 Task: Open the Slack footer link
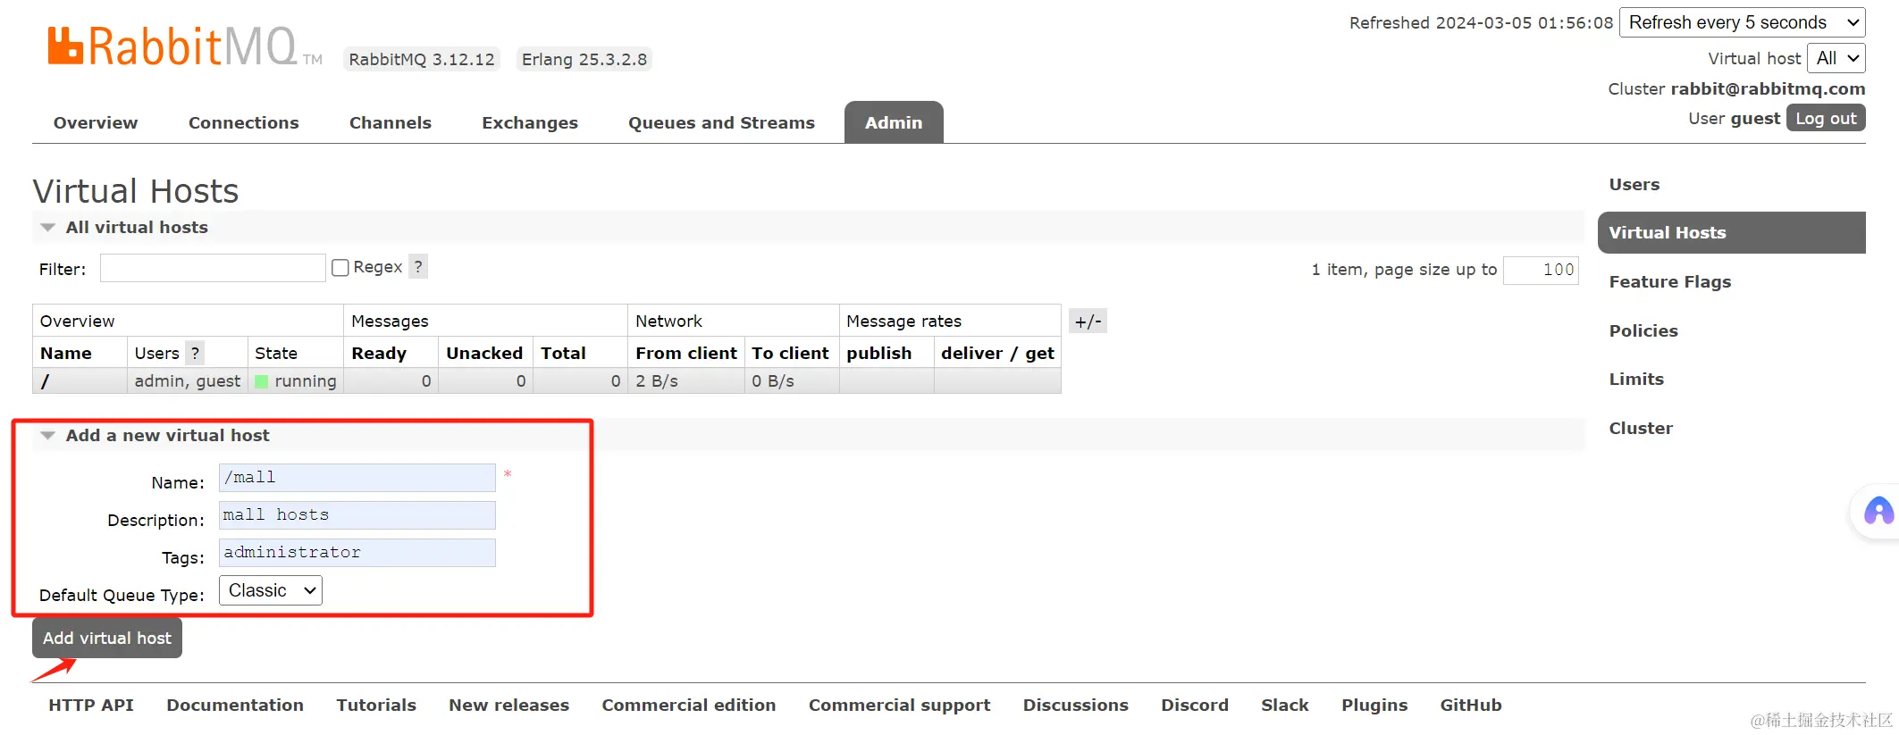click(1285, 705)
